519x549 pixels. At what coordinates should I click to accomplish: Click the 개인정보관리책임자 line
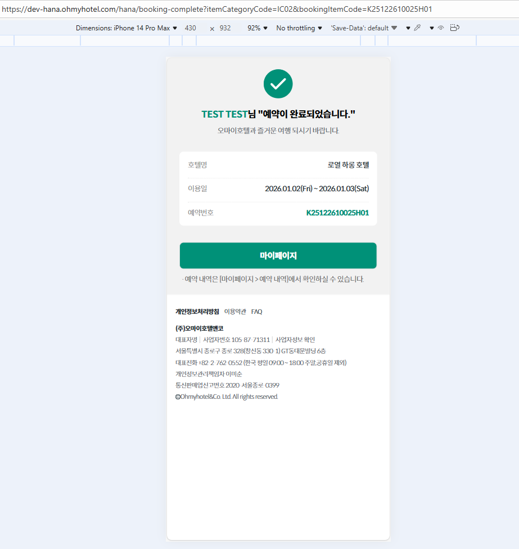click(x=209, y=374)
